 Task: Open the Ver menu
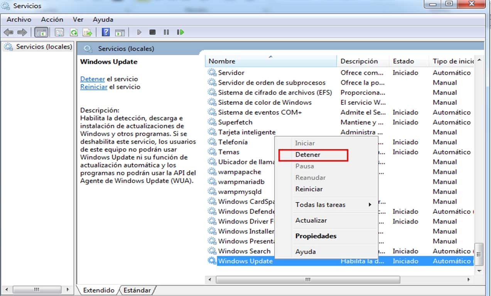click(x=78, y=19)
